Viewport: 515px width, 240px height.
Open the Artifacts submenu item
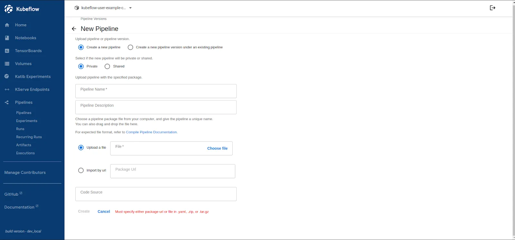[24, 145]
